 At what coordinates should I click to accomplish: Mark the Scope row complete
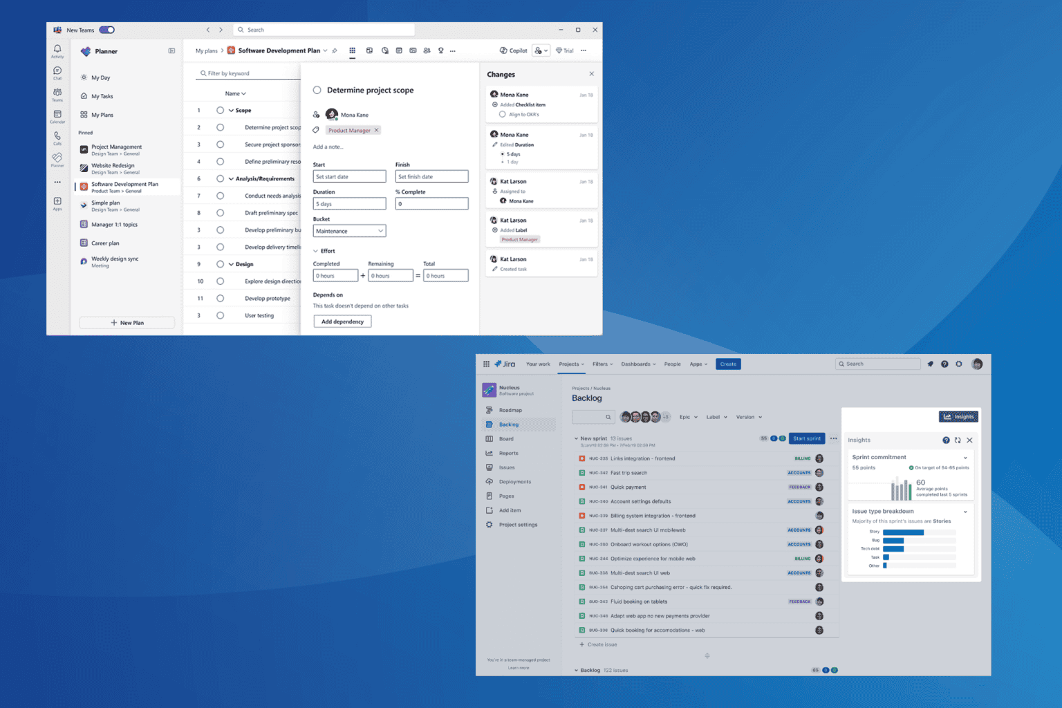click(x=220, y=110)
